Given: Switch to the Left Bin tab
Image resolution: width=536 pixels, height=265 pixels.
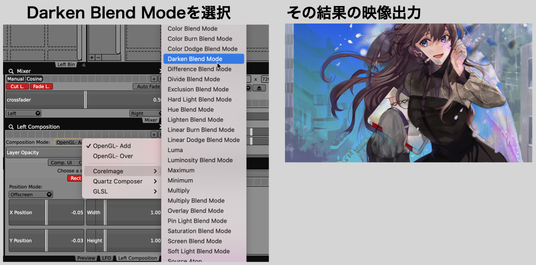Looking at the screenshot, I should pyautogui.click(x=66, y=64).
